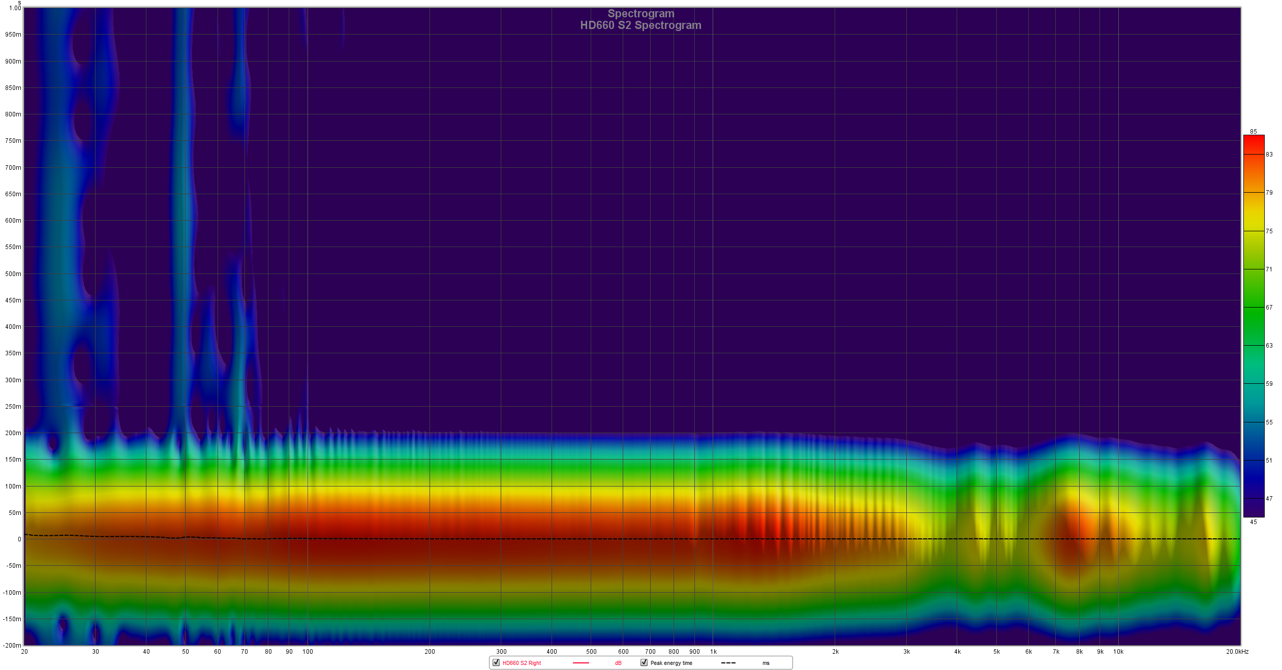
Task: Click the 45 lower limit of the color scale
Action: 1254,522
